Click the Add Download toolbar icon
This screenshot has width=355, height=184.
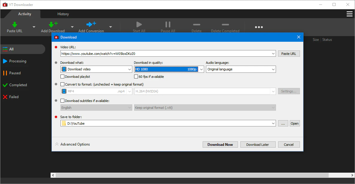coord(53,25)
